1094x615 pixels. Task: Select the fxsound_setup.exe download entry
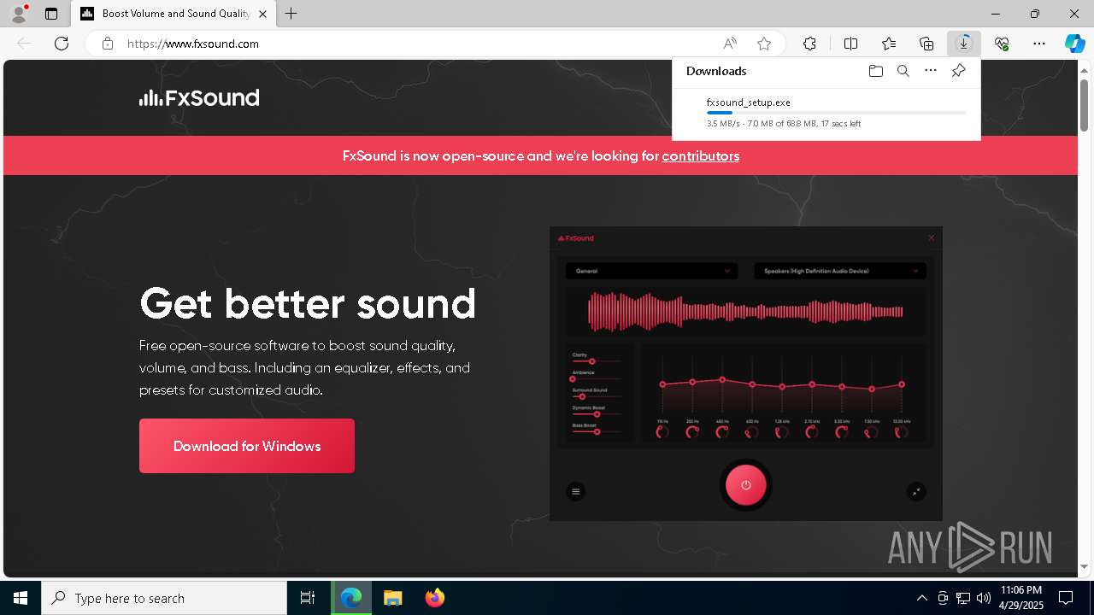[826, 113]
